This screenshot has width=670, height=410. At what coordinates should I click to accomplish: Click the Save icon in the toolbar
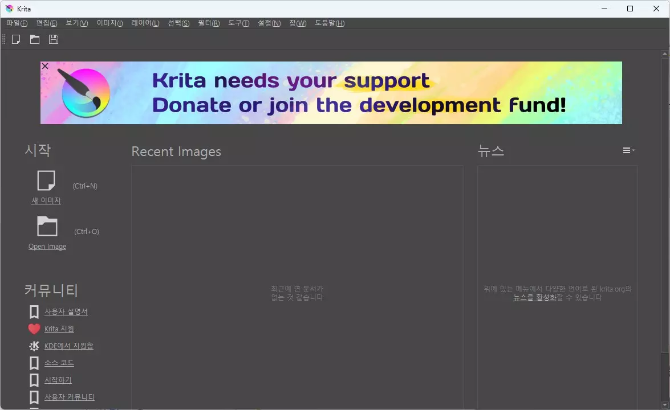(53, 39)
